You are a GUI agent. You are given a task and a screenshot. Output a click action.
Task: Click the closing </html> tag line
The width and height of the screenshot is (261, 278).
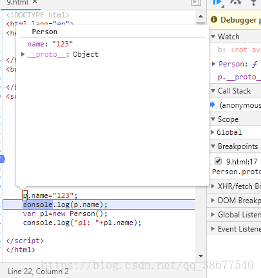point(21,250)
